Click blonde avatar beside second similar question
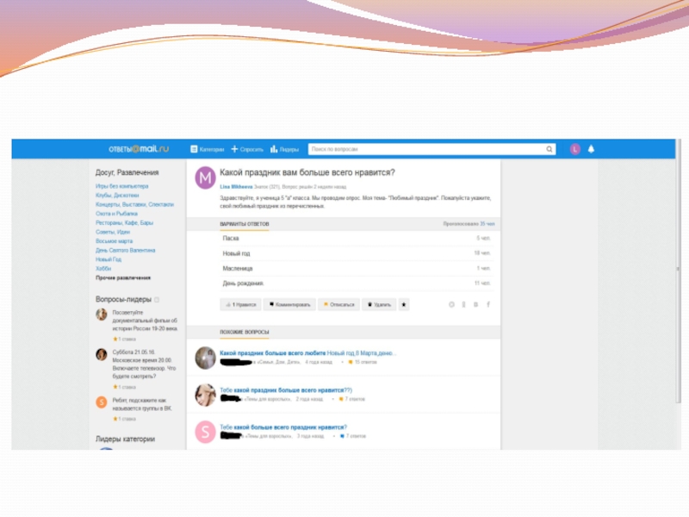This screenshot has height=517, width=689. pos(205,395)
